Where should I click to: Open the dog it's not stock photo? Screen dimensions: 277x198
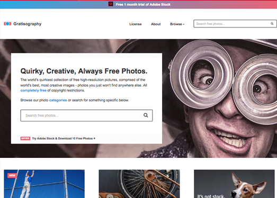pyautogui.click(x=234, y=184)
